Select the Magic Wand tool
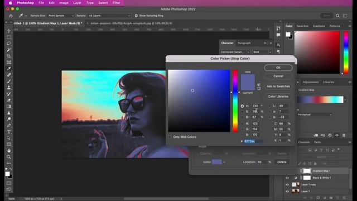 (9, 50)
